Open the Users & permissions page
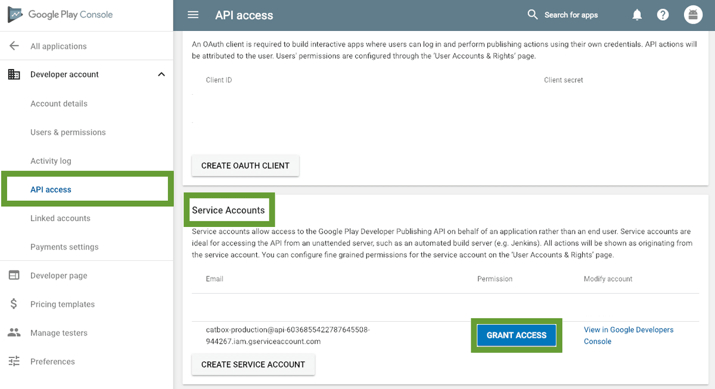 coord(68,132)
